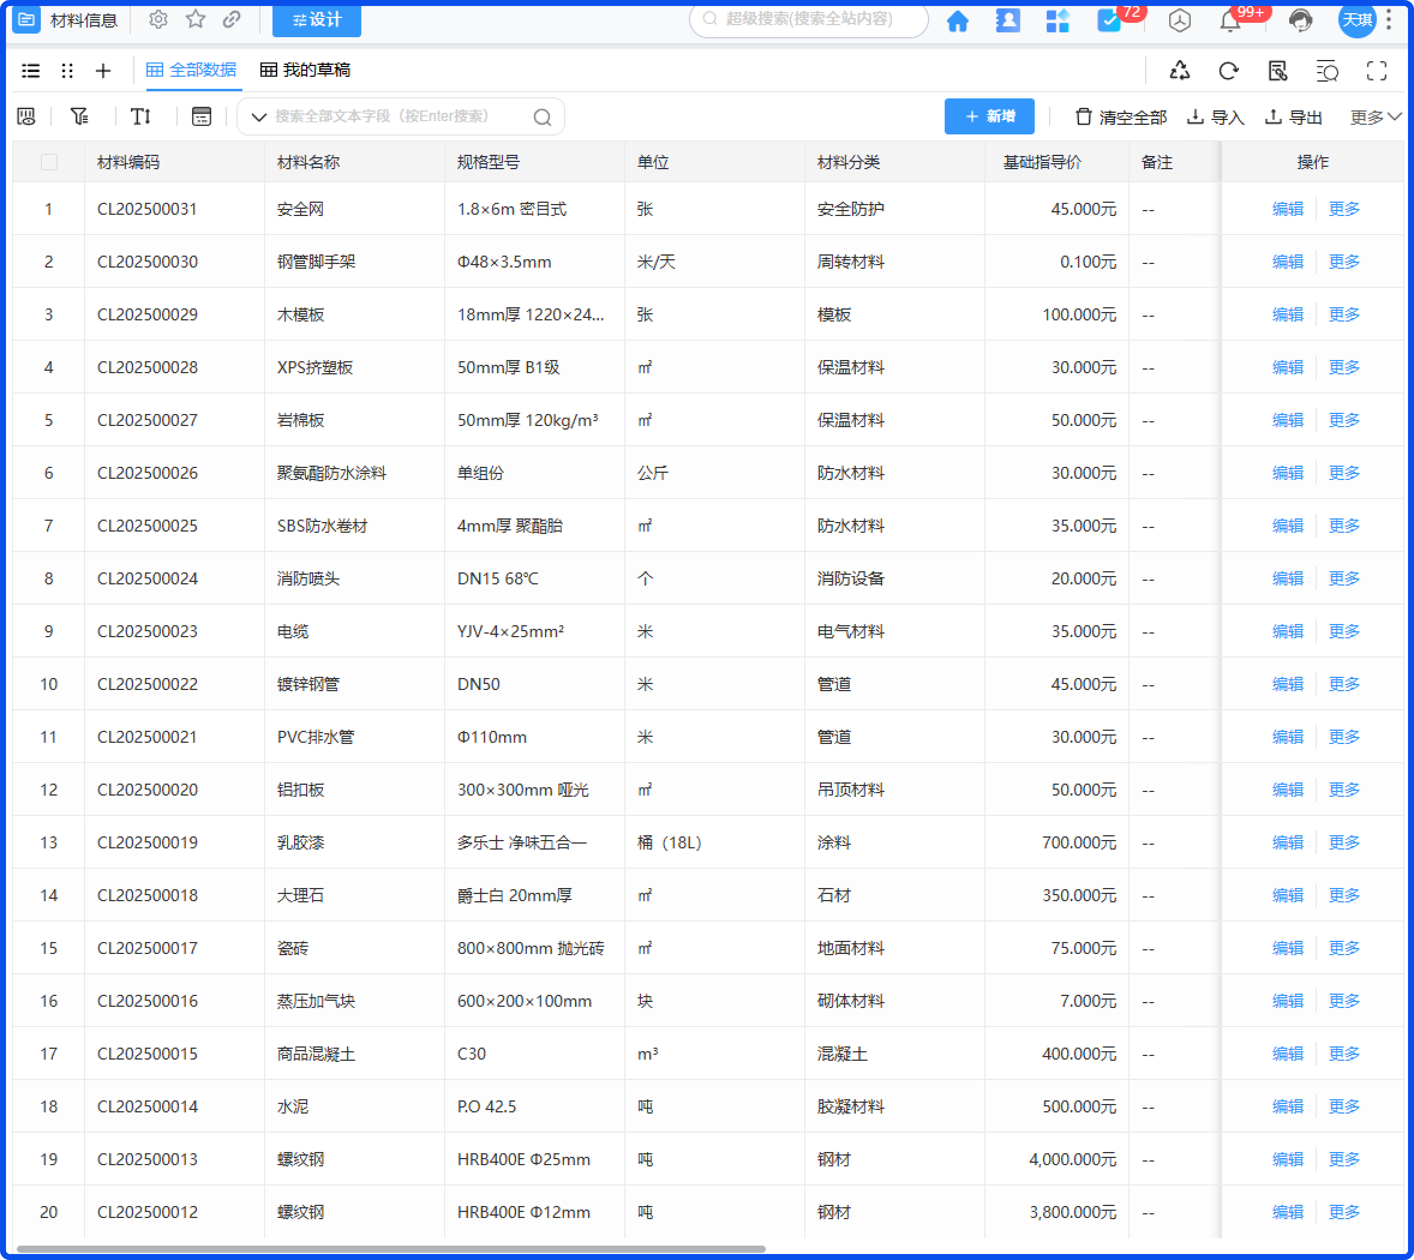Click the 新增 button
The height and width of the screenshot is (1260, 1414).
tap(990, 116)
